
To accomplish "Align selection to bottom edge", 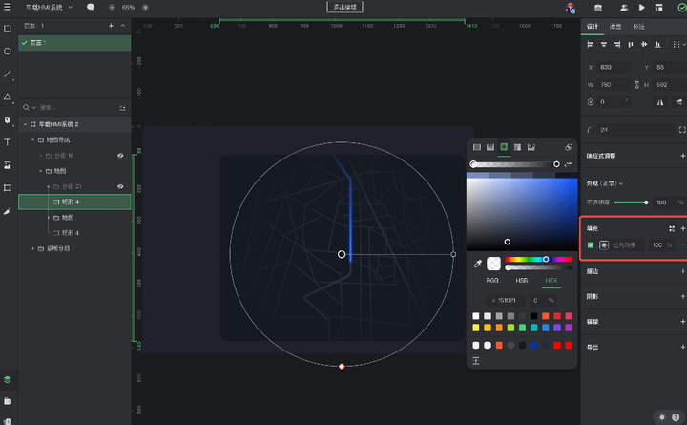I will (657, 44).
